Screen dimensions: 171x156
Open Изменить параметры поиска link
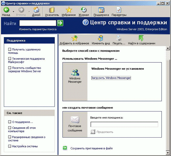38,29
